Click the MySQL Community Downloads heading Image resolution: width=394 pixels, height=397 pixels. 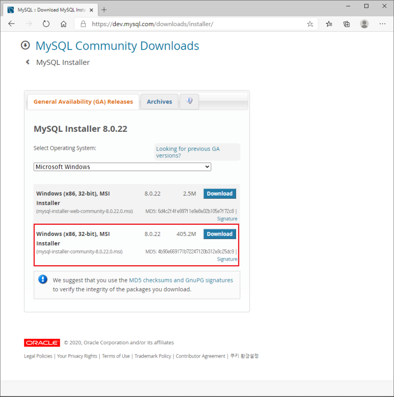click(117, 46)
